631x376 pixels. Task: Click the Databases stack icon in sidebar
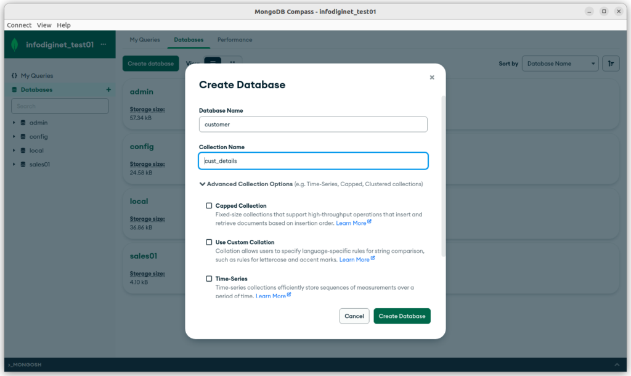[x=15, y=90]
